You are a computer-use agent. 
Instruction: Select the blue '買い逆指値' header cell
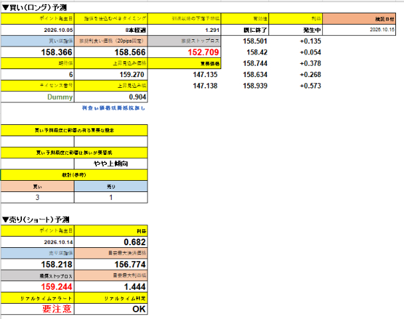click(37, 41)
